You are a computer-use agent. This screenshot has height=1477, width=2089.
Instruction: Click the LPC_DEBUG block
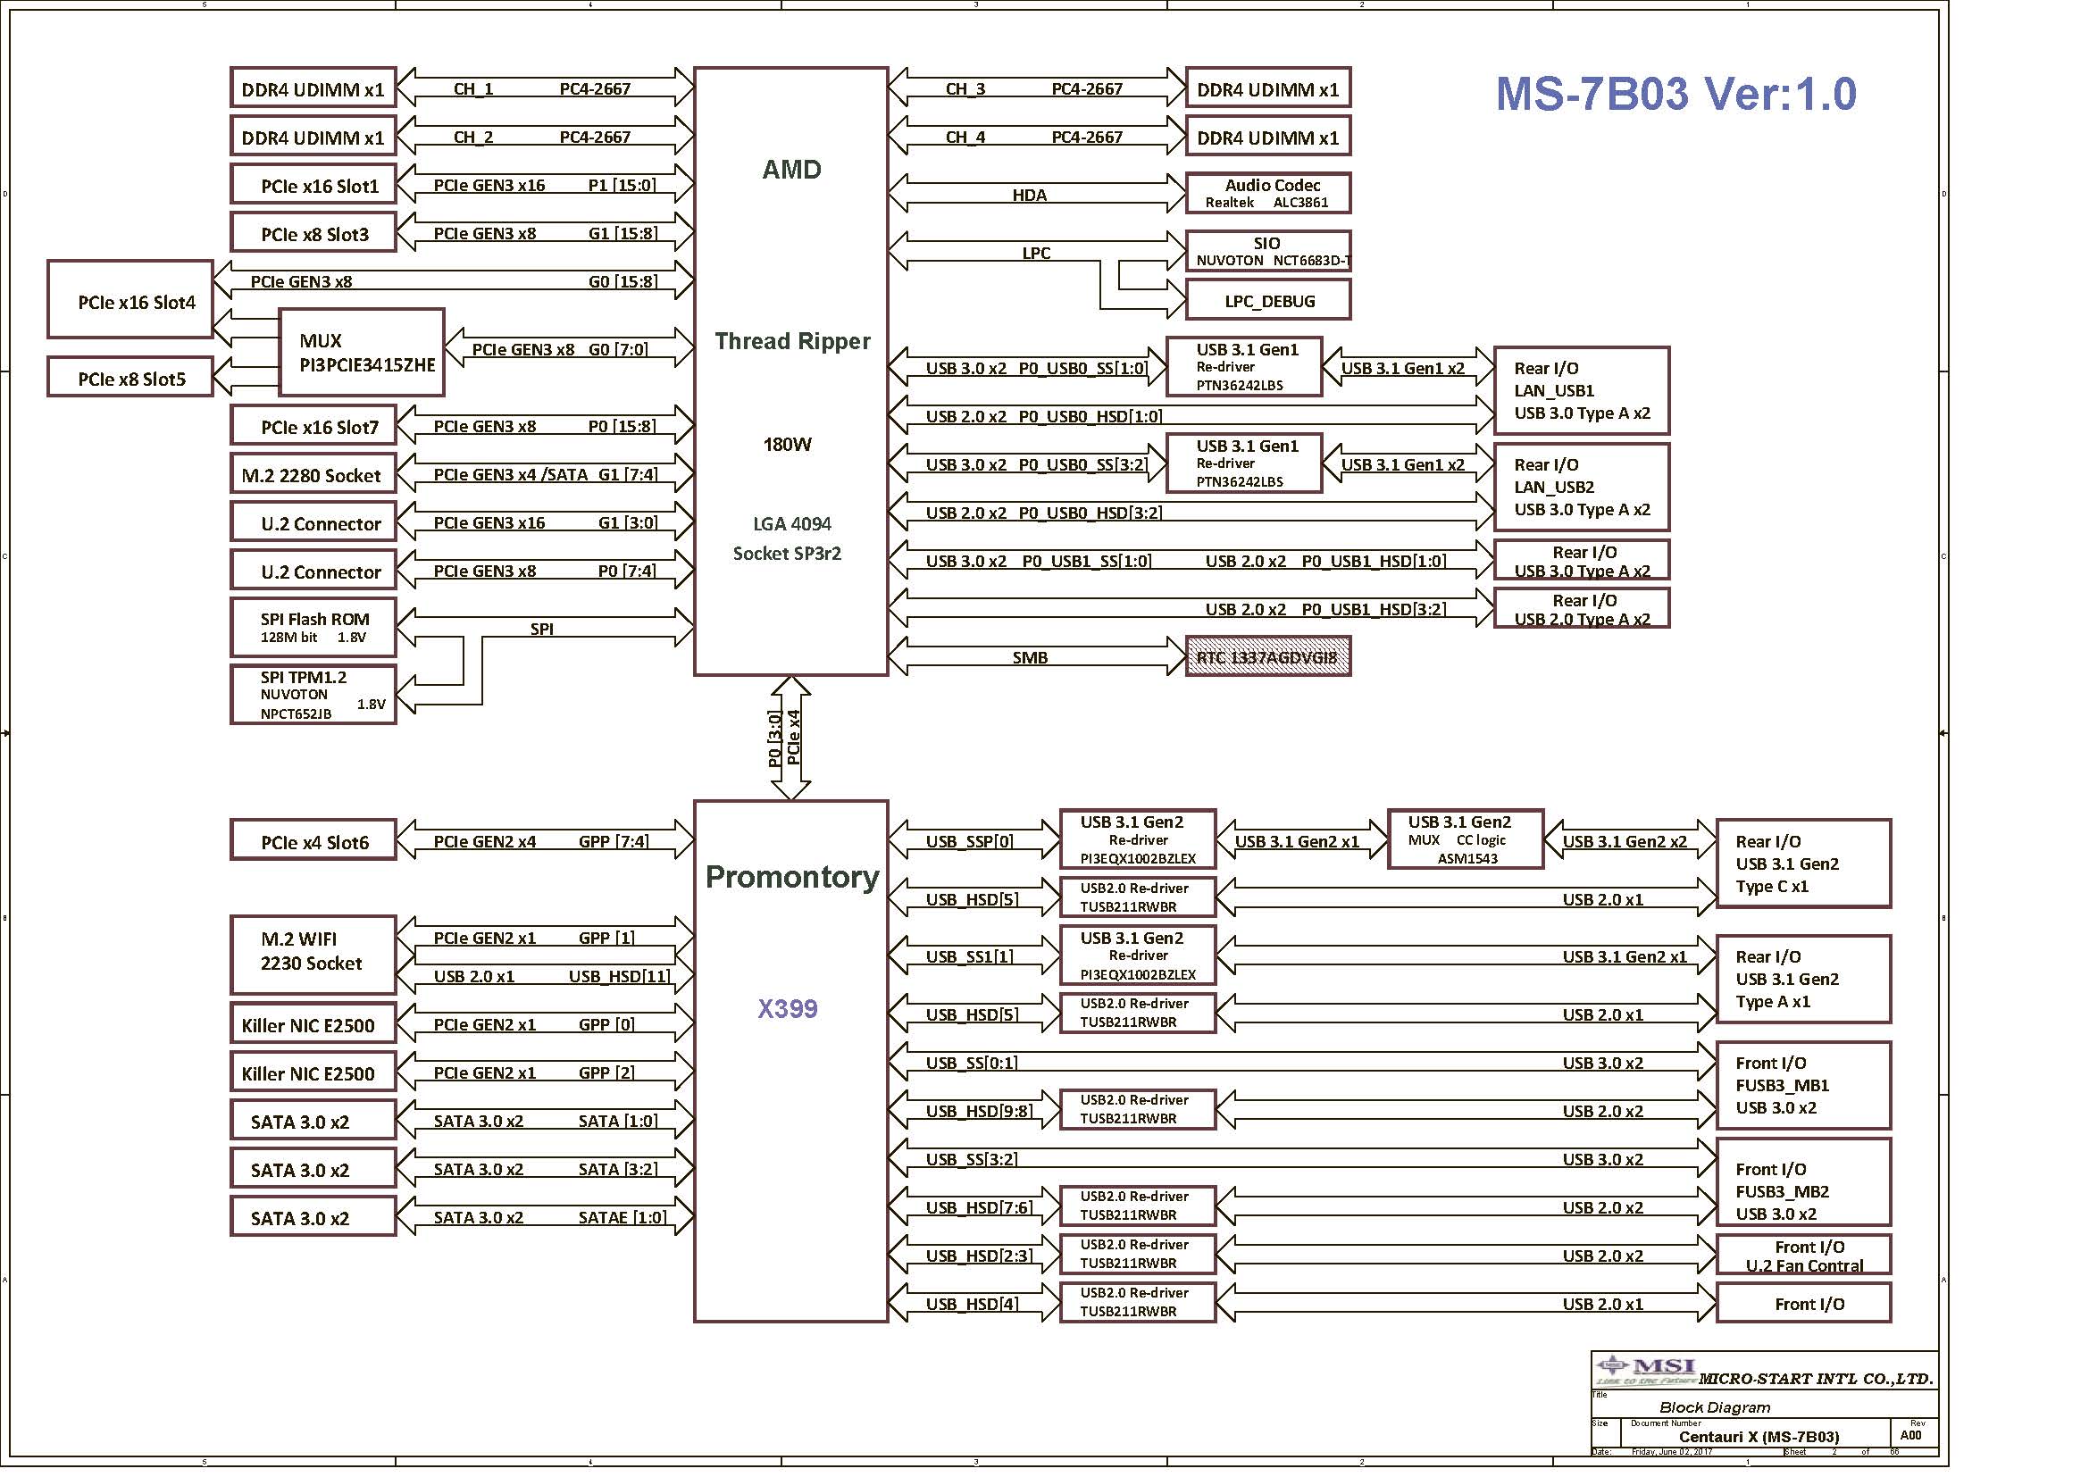click(1267, 301)
